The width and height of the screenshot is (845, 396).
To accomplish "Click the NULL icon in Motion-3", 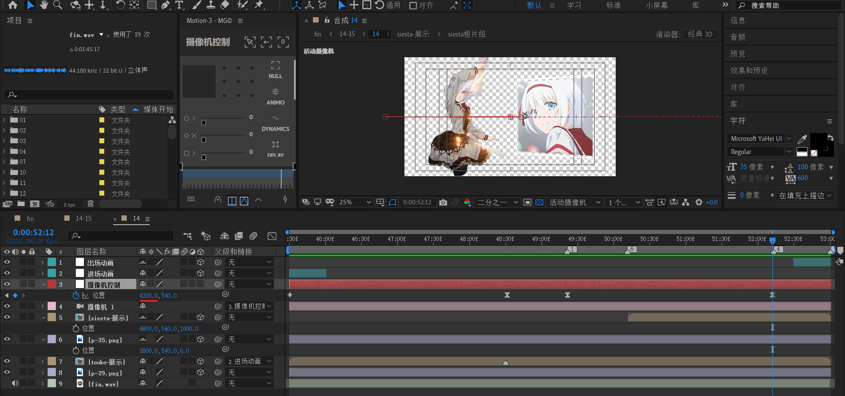I will [276, 70].
